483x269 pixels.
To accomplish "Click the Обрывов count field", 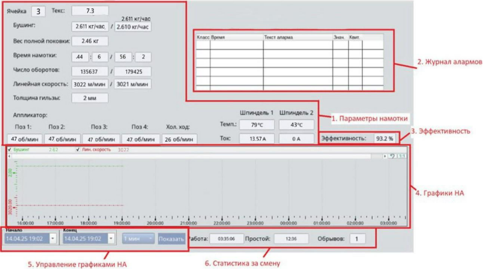I will click(x=357, y=239).
